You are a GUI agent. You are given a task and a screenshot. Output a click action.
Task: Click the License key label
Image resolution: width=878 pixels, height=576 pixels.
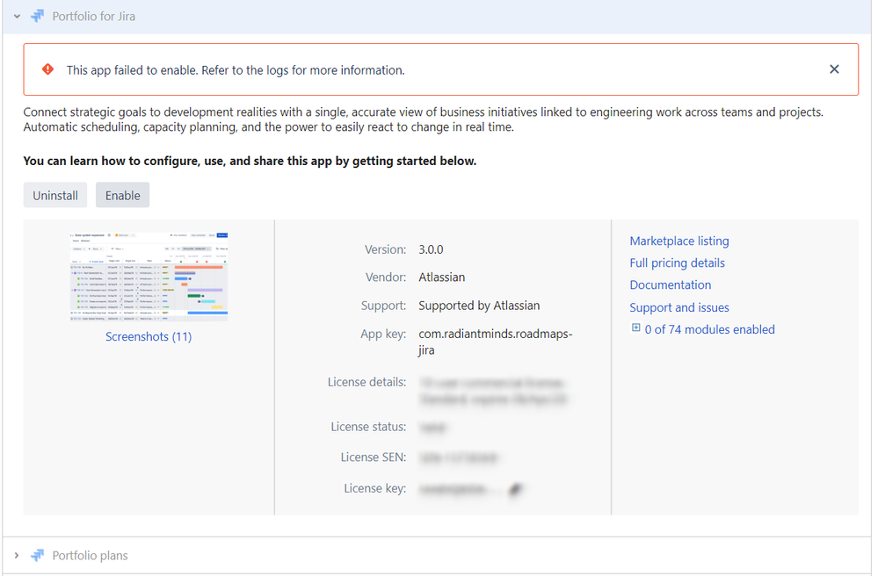[x=374, y=489]
